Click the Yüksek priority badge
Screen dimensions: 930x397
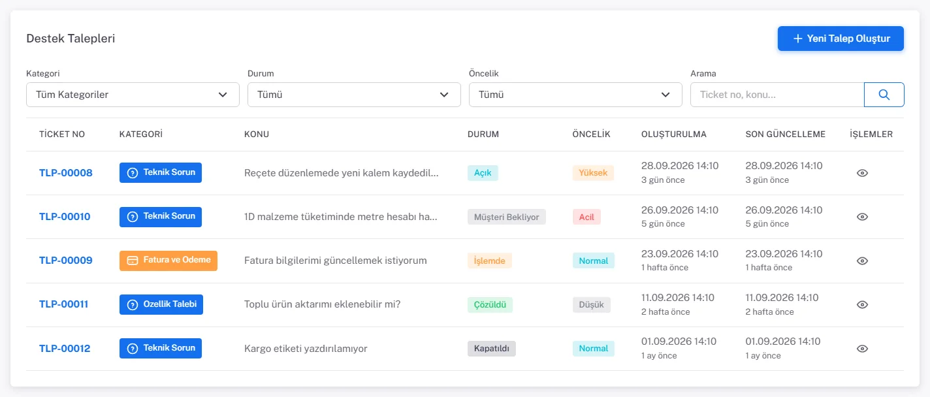pos(593,173)
